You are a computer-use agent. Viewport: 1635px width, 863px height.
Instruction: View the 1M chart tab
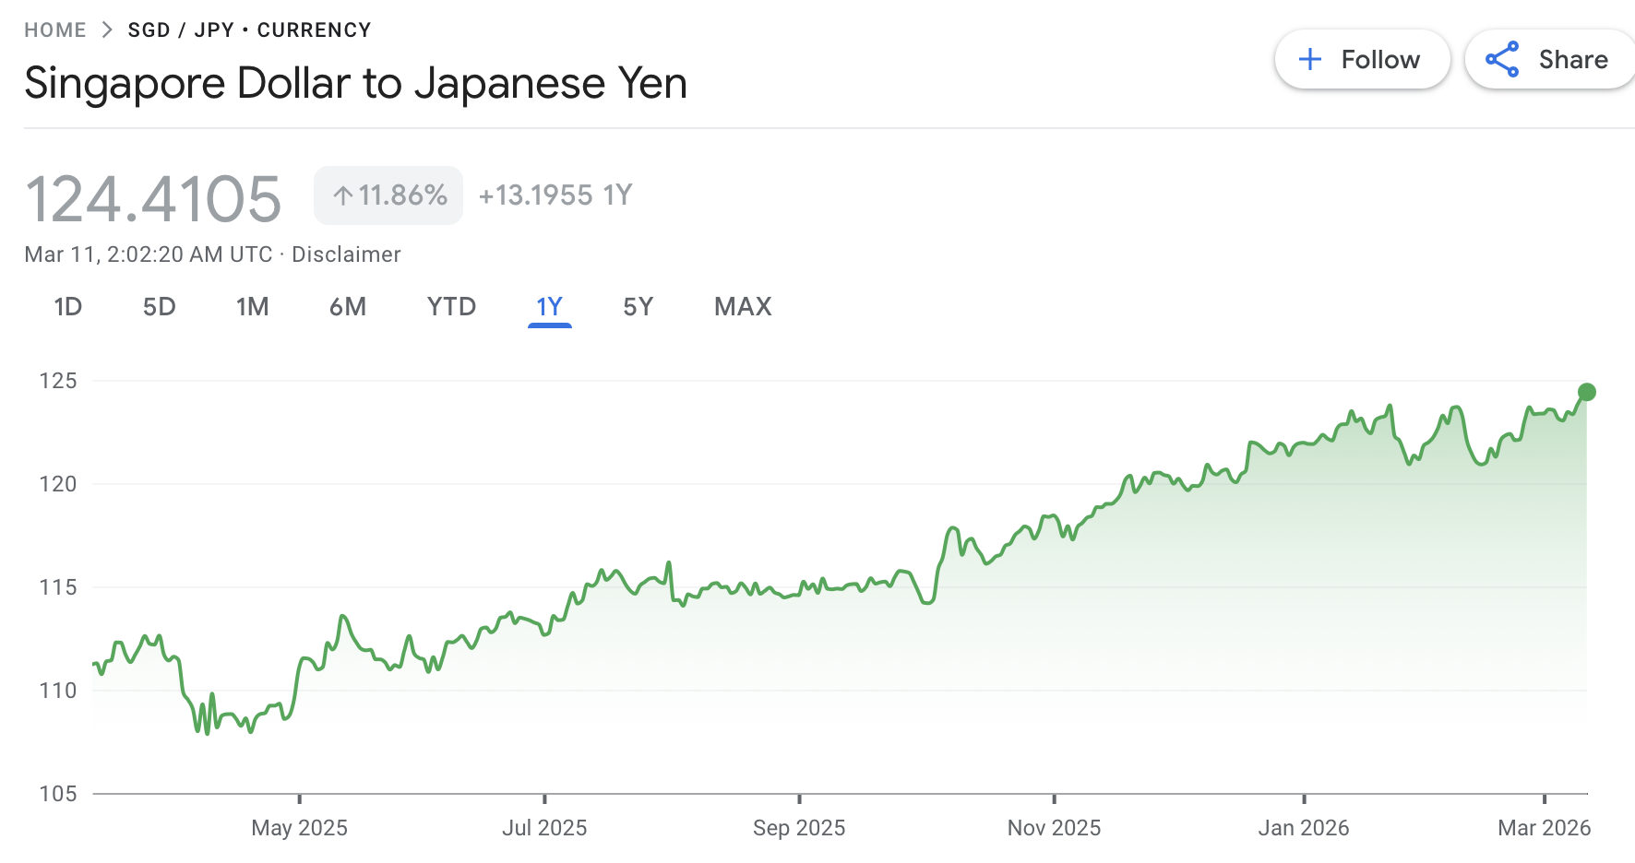click(252, 306)
